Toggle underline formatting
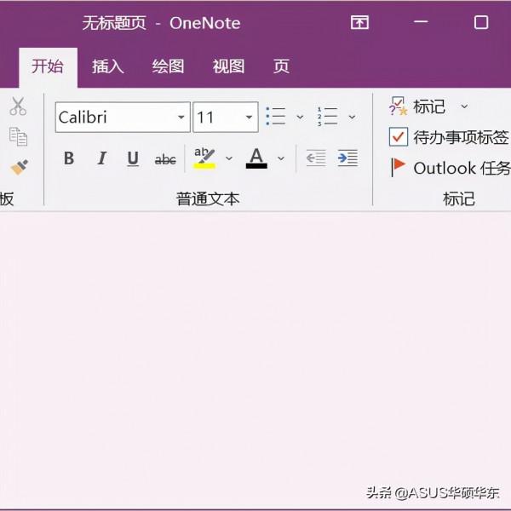 coord(133,159)
